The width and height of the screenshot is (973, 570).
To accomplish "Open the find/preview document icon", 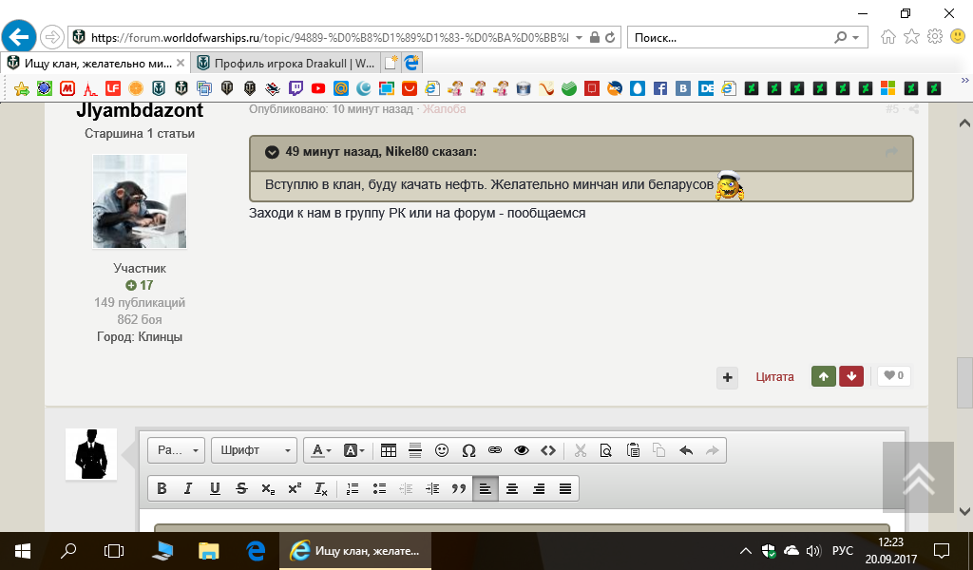I will point(606,450).
